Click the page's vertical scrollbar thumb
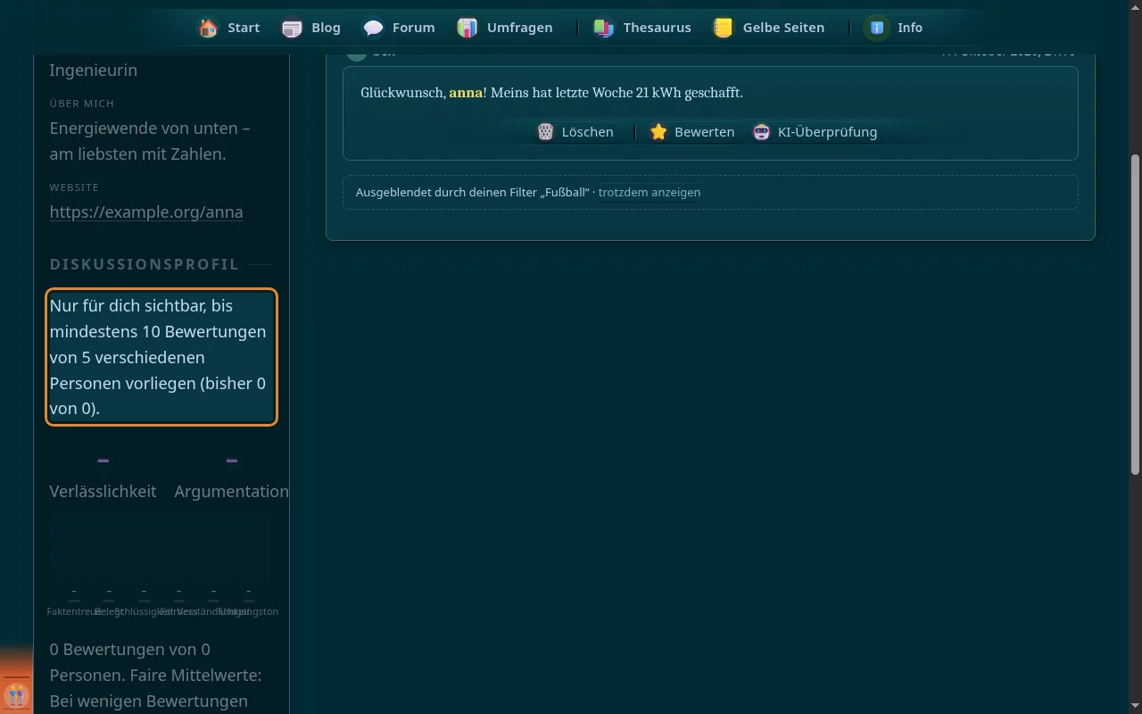1142x714 pixels. tap(1135, 314)
